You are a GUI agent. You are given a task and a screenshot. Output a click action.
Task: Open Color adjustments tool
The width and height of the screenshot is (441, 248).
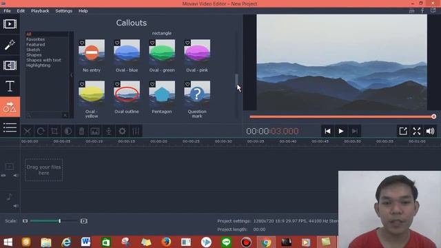point(68,131)
